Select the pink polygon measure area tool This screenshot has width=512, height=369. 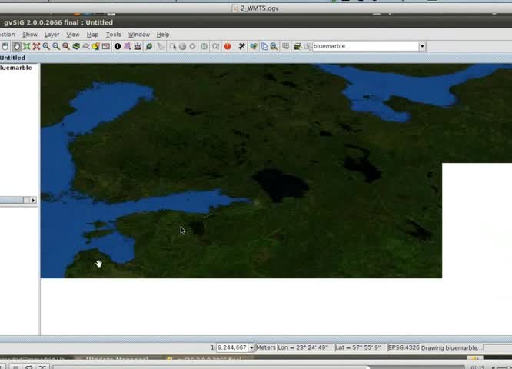pos(128,46)
